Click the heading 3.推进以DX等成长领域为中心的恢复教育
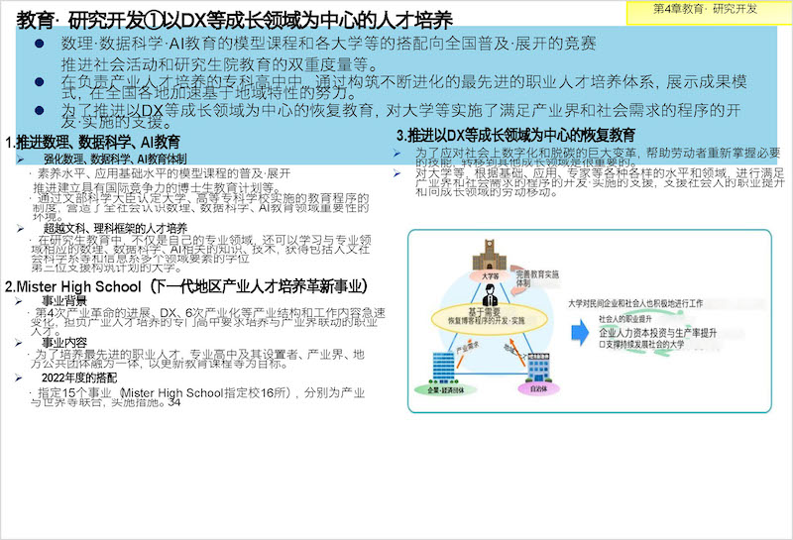The image size is (793, 540). pos(515,135)
